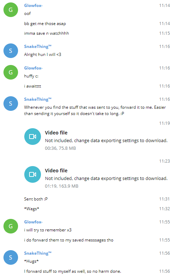The height and width of the screenshot is (279, 170).
Task: Click Glowfox avatar beside the 'oof' message
Action: point(11,10)
